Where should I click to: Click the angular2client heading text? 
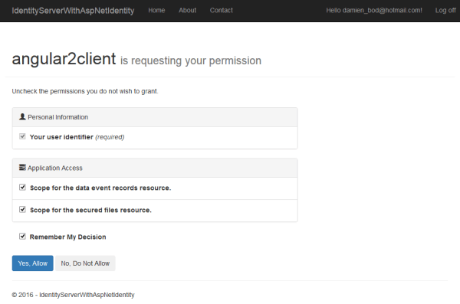tap(64, 59)
